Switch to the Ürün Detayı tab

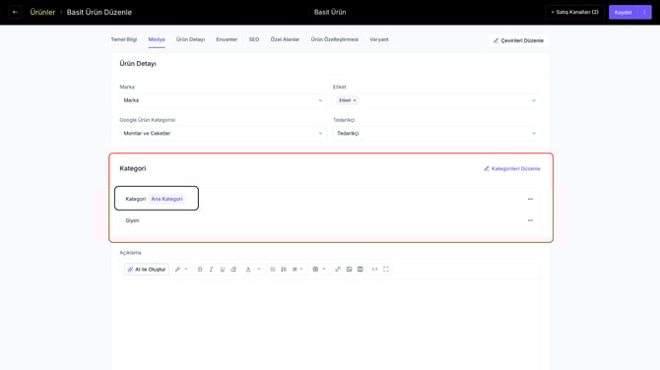tap(190, 39)
